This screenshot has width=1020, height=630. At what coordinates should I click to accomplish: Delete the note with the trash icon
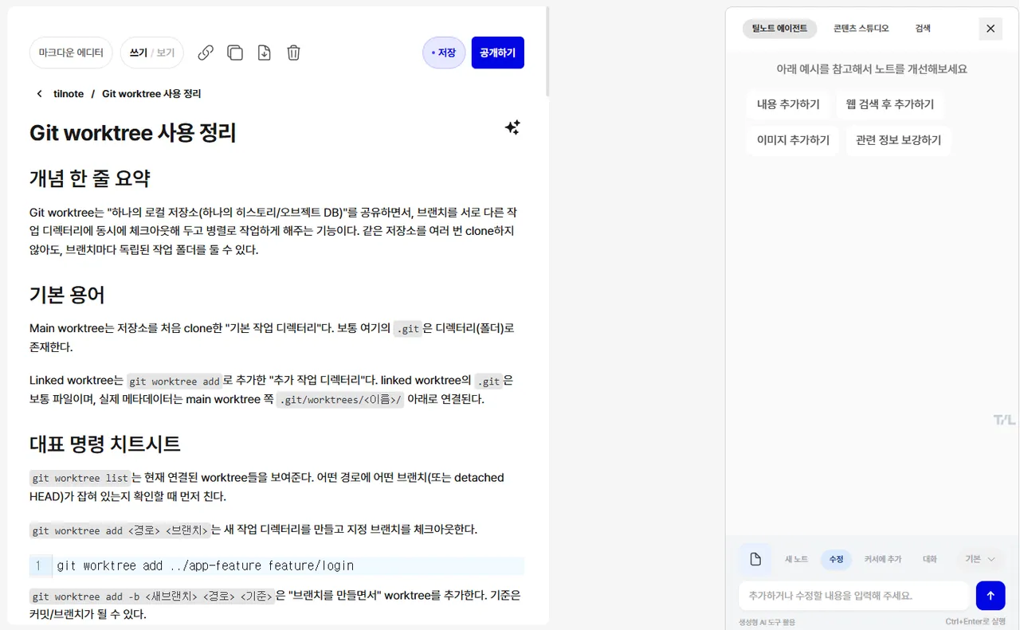(x=293, y=53)
